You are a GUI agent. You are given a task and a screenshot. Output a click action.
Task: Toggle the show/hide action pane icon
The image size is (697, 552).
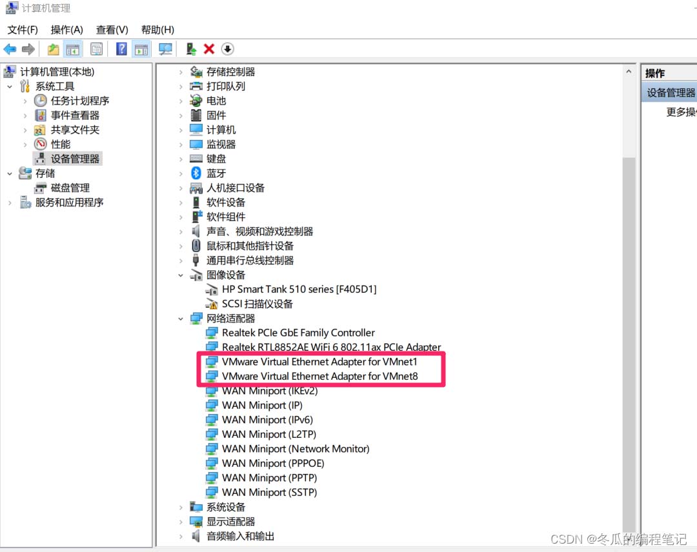tap(142, 49)
